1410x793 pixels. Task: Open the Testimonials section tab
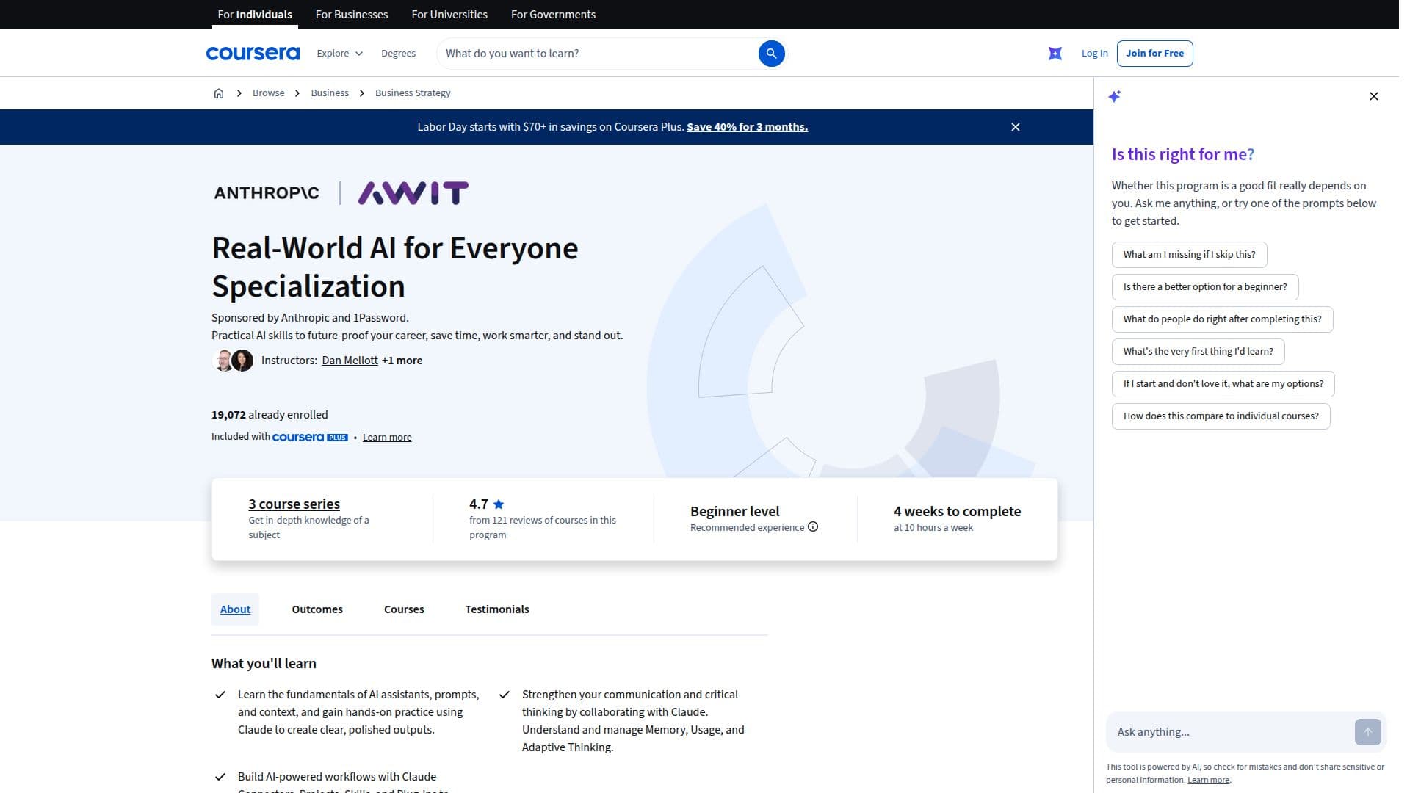point(497,609)
